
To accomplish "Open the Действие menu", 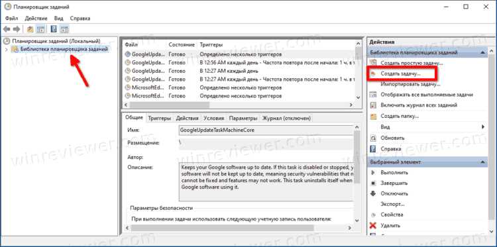I will click(x=36, y=19).
